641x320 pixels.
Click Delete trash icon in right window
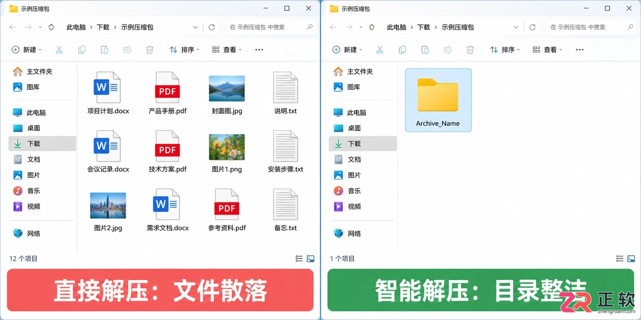point(471,50)
